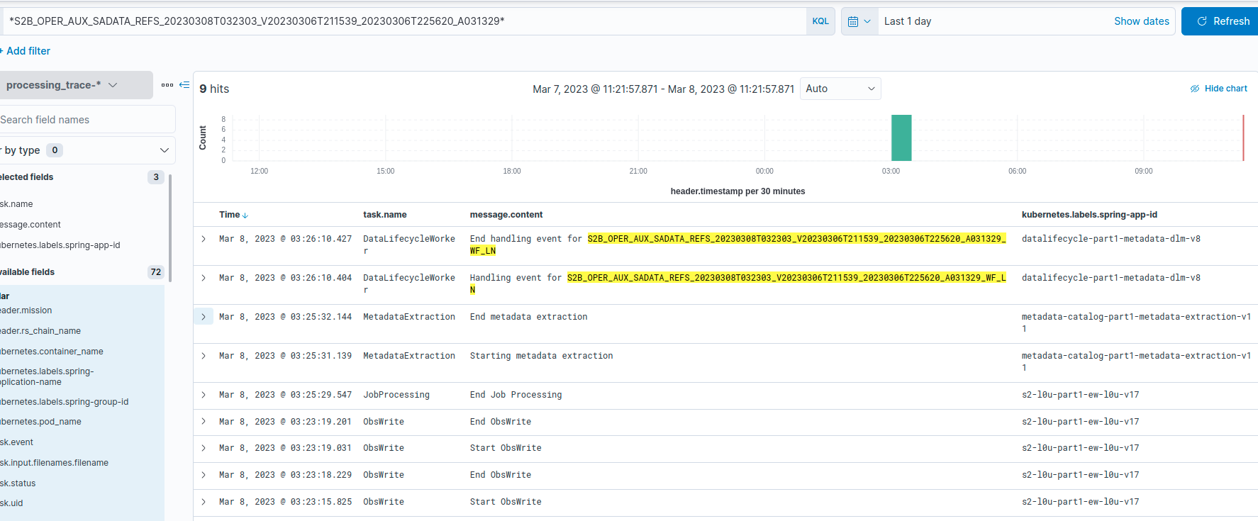Click the green histogram bar at 03:00
This screenshot has height=521, width=1258.
[901, 138]
